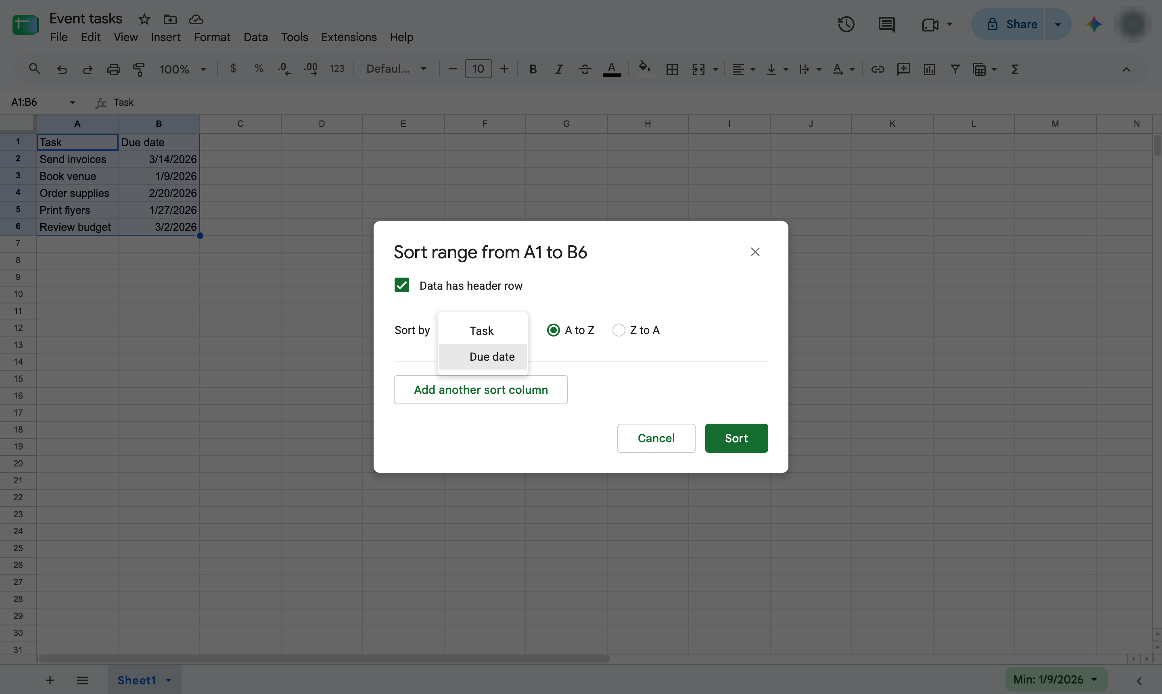Select the paint format roller icon
This screenshot has width=1162, height=694.
click(x=139, y=69)
